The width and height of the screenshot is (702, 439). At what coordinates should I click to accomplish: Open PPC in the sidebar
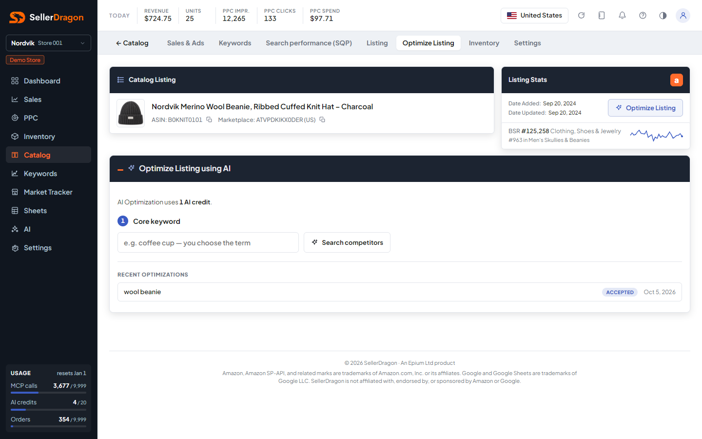coord(48,118)
